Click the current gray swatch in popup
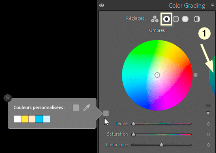Image resolution: width=216 pixels, height=153 pixels. (76, 108)
